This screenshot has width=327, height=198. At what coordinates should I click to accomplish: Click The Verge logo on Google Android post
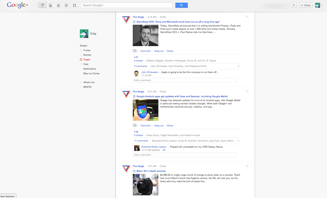click(x=126, y=94)
